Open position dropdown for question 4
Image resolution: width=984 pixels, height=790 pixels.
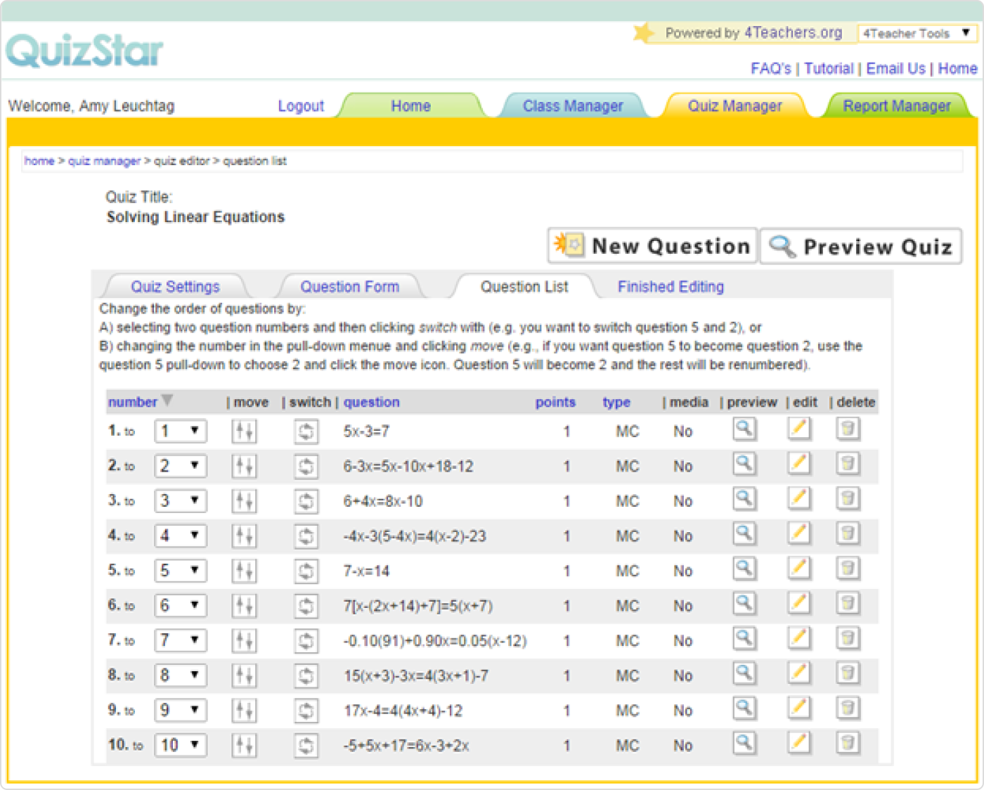point(181,536)
